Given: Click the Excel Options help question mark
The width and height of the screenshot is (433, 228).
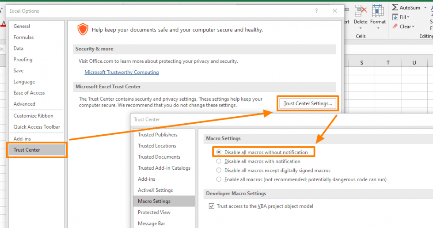Looking at the screenshot, I should coord(316,11).
